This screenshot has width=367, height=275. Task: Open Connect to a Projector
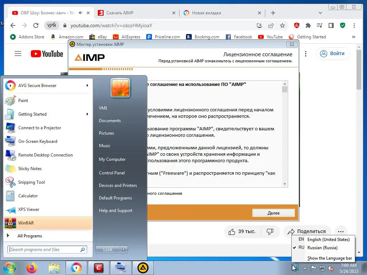[x=48, y=128]
